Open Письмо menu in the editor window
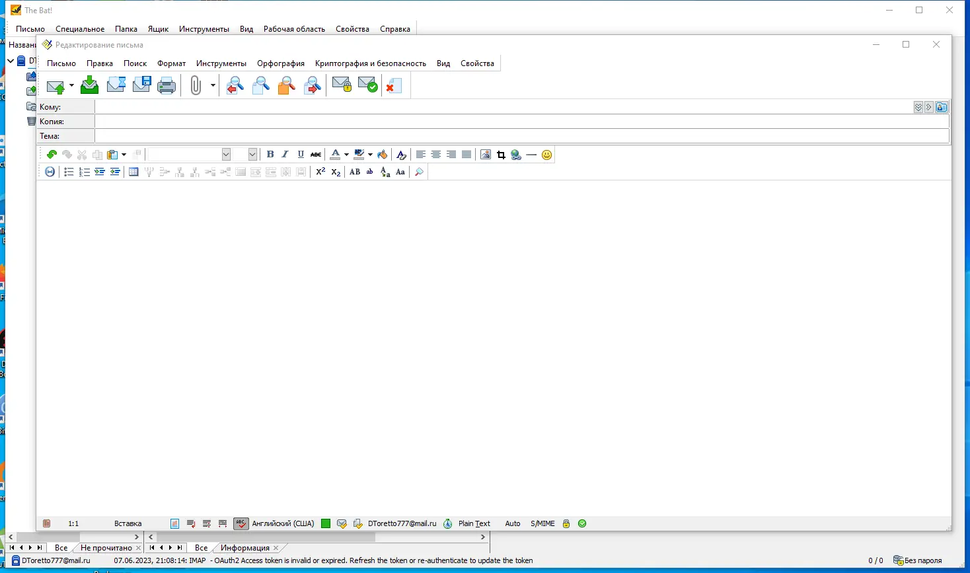 61,63
